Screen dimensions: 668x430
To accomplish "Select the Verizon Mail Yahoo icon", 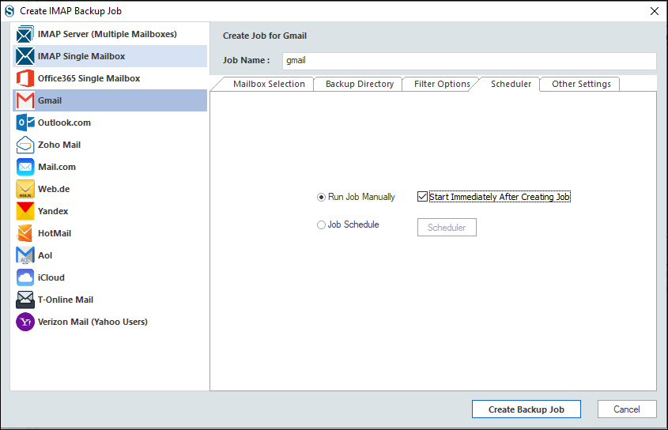I will pyautogui.click(x=25, y=322).
